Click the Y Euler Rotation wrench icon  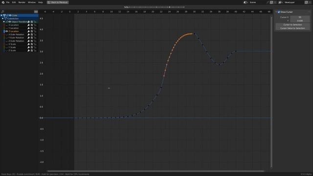28,38
